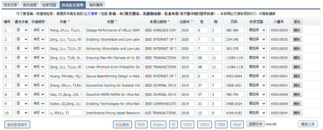The image size is (323, 130).
Task: Open 通讯作者 dropdown in row 8
Action: click(x=22, y=94)
